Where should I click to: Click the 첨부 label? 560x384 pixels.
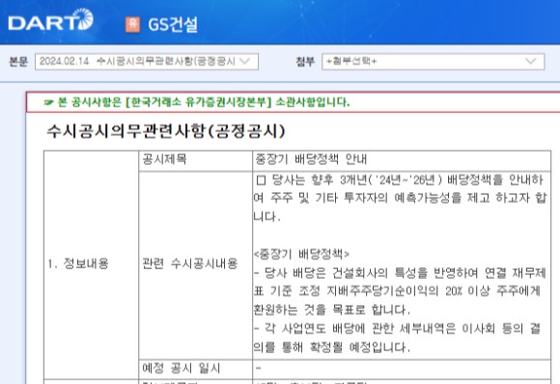click(x=305, y=62)
